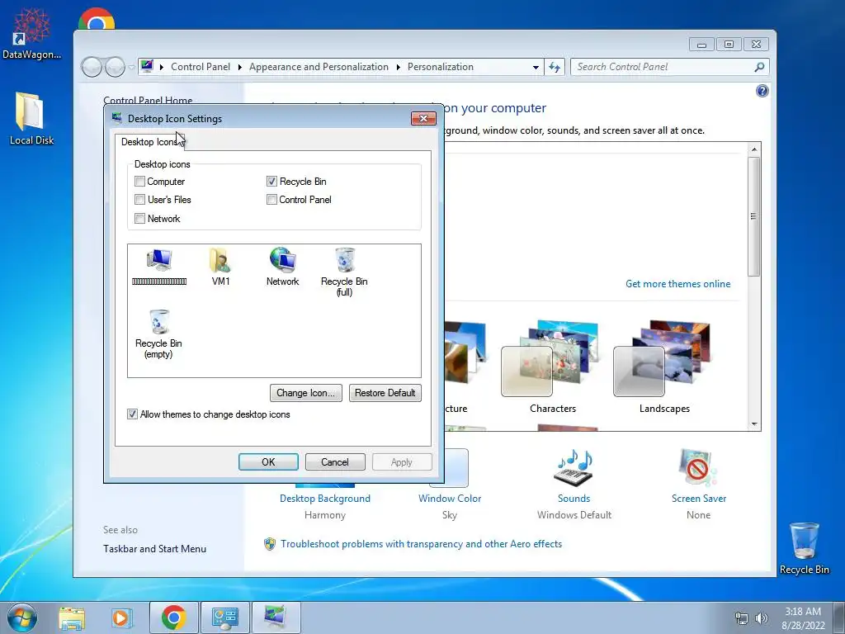Open the Start menu
The image size is (845, 634).
pyautogui.click(x=22, y=617)
